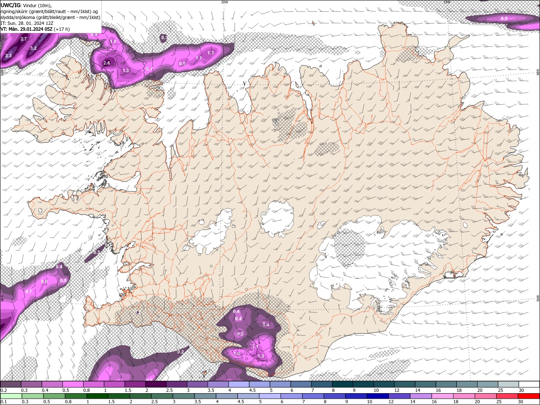Pick the light lavender swatch labelled 4 in snow scale
Image resolution: width=540 pixels, height=405 pixels.
[239, 384]
